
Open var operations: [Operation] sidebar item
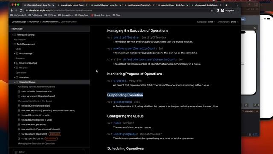coord(34,134)
